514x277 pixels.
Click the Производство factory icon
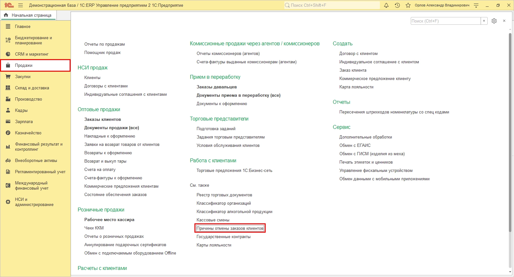tap(8, 99)
